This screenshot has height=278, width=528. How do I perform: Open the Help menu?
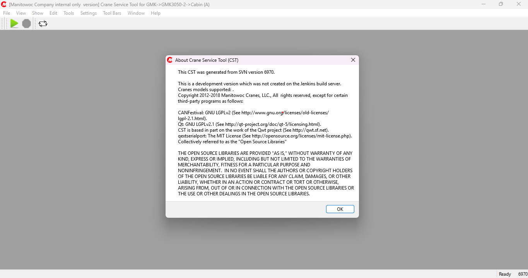pyautogui.click(x=155, y=13)
